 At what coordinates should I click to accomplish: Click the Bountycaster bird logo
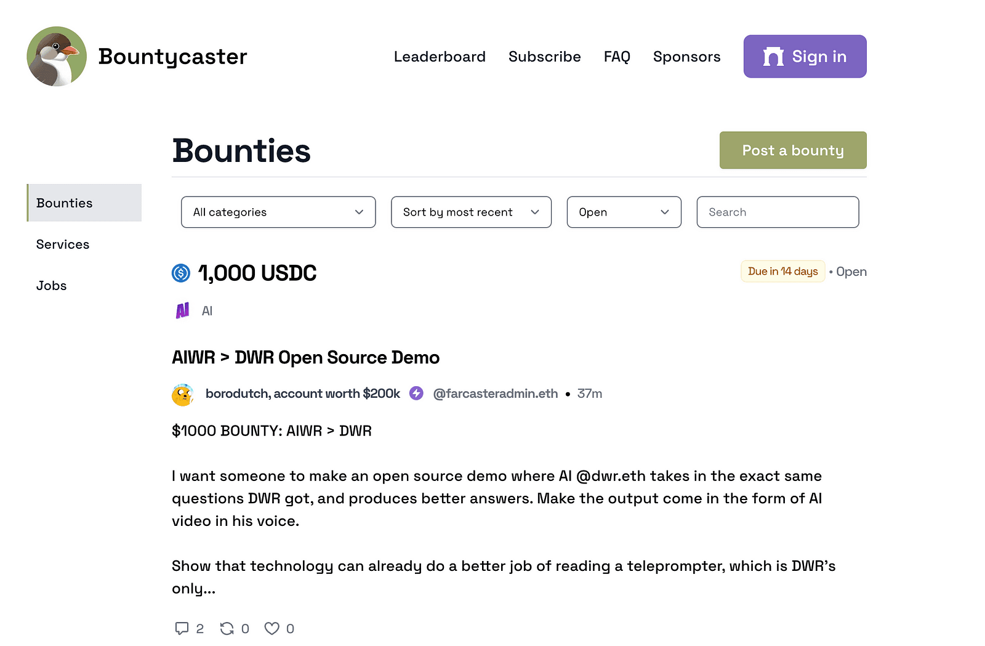click(57, 56)
